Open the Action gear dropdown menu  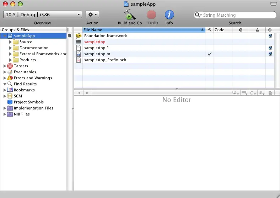(92, 15)
